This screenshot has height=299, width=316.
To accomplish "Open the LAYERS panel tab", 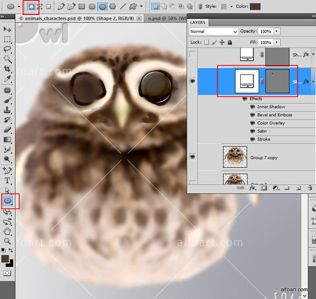I will (x=197, y=23).
